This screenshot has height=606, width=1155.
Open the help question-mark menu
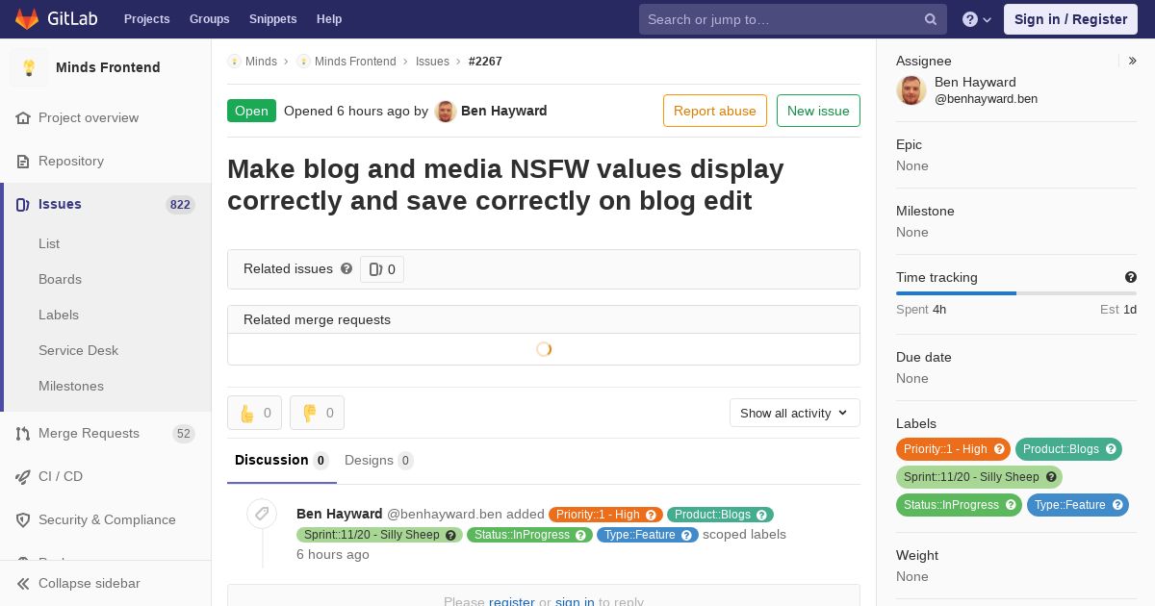click(977, 19)
